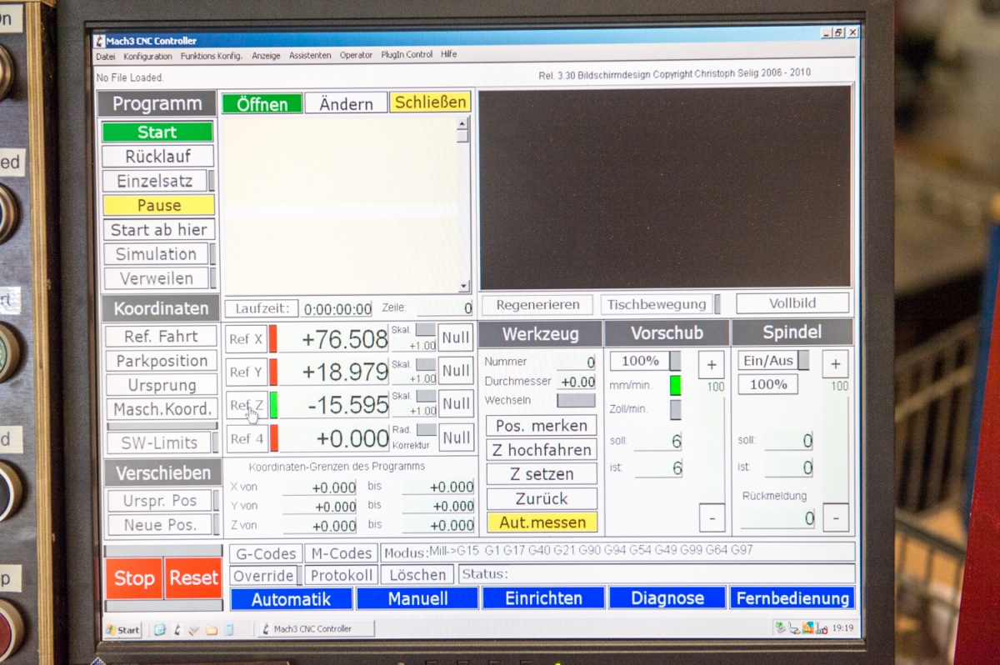Click the Ref. Fahrt button
This screenshot has width=1000, height=665.
point(161,337)
